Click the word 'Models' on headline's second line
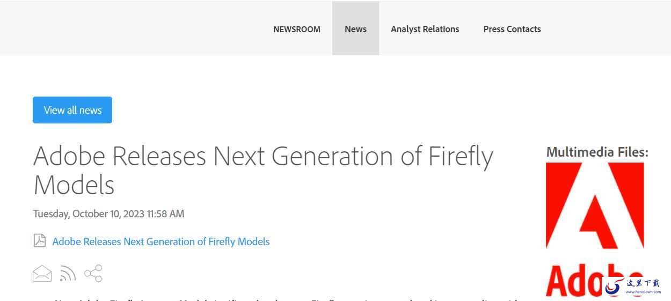 click(x=74, y=185)
